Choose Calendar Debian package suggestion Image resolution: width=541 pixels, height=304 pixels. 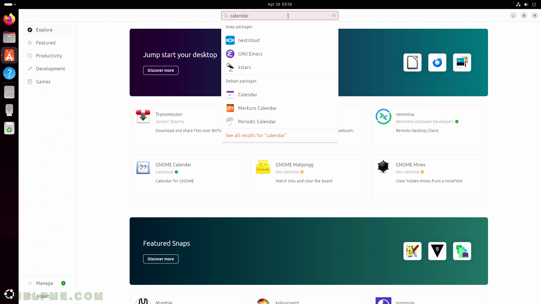280,95
